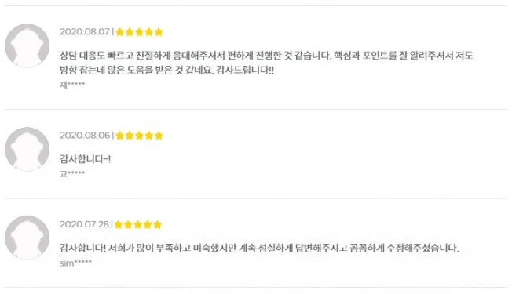Select the 2020.08.07 review date
Viewport: 512px width, 294px height.
point(85,32)
